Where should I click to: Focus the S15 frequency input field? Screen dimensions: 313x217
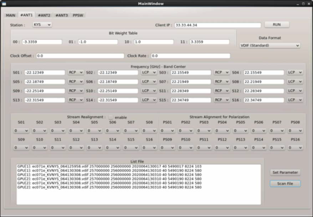(191, 100)
